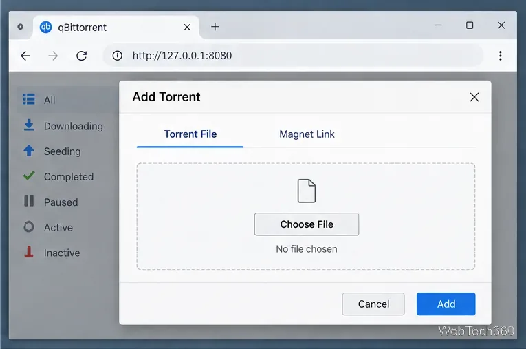Click the 'No file chosen' text
This screenshot has width=526, height=349.
point(307,249)
